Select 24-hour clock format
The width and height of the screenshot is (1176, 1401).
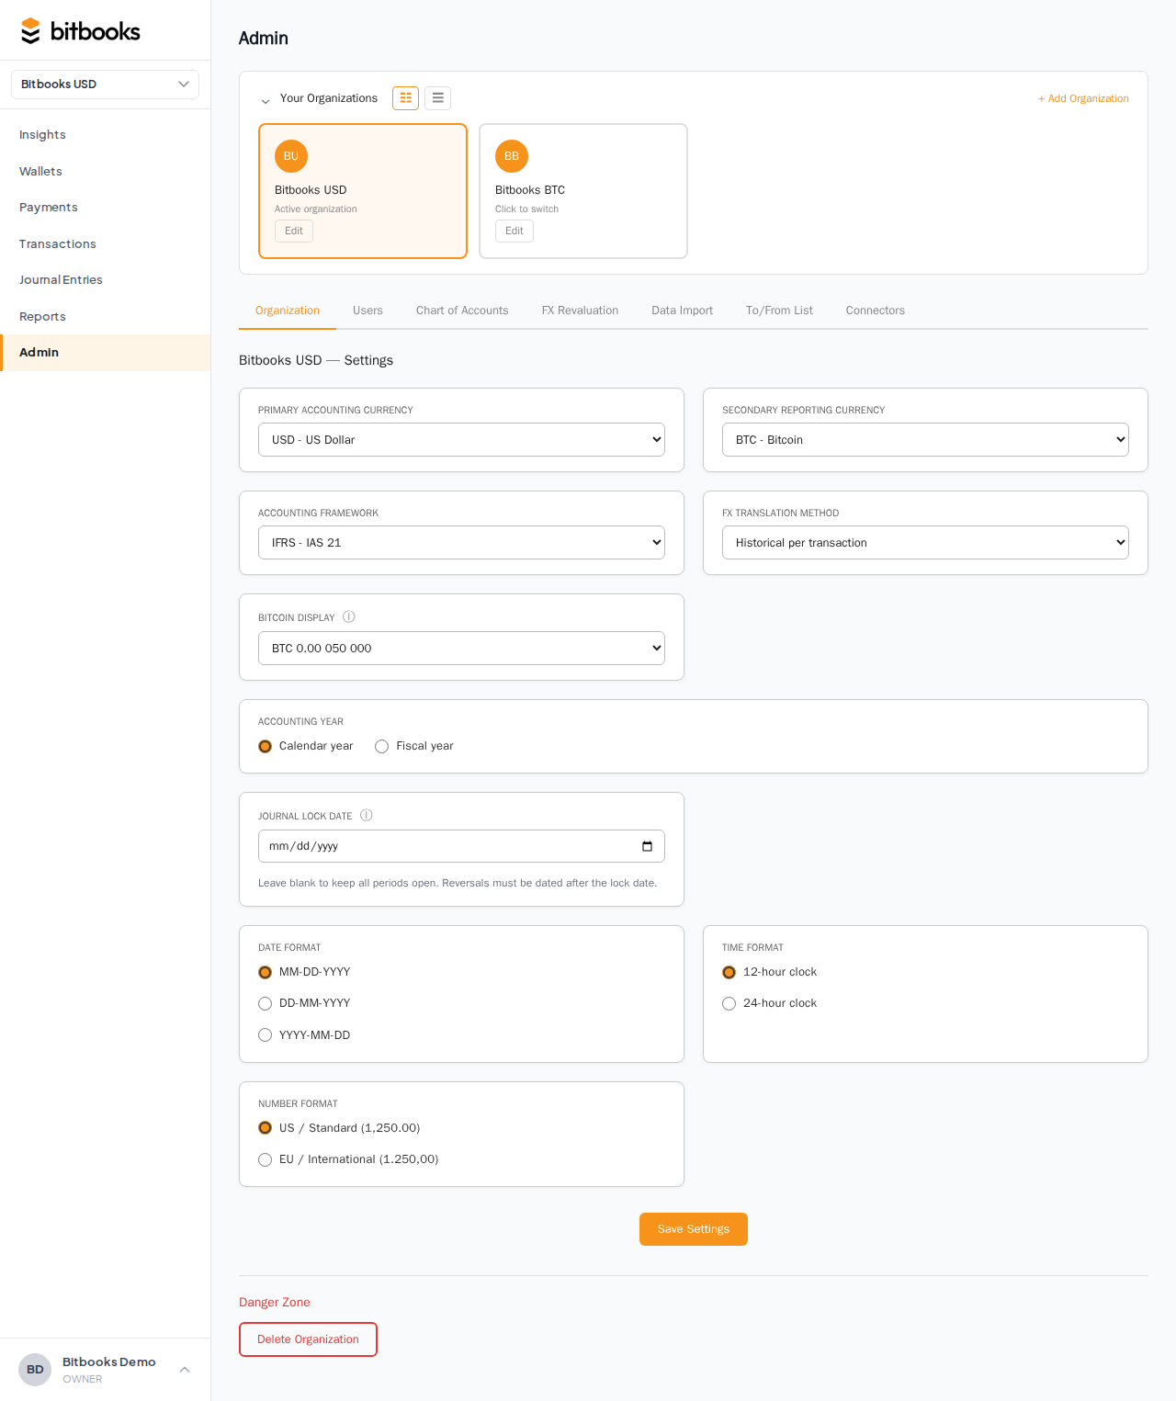coord(729,1003)
